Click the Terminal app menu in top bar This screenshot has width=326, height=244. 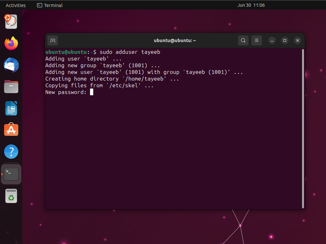[x=49, y=5]
